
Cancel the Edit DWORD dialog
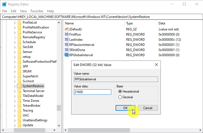(148, 108)
